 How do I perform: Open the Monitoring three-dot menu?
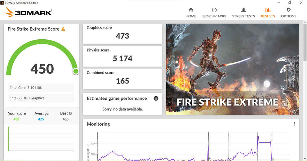coord(294,124)
